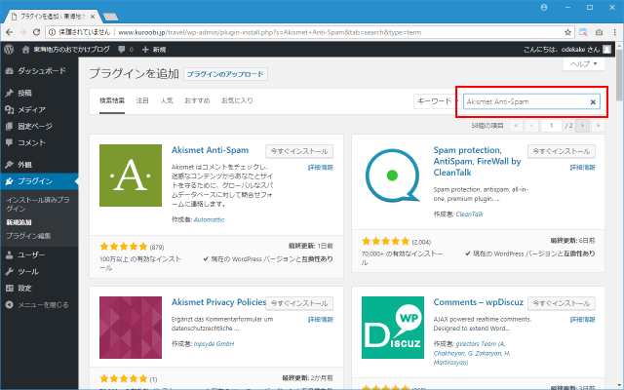Switch to the 人気 tab
Screen dimensions: 624x390
coord(167,100)
